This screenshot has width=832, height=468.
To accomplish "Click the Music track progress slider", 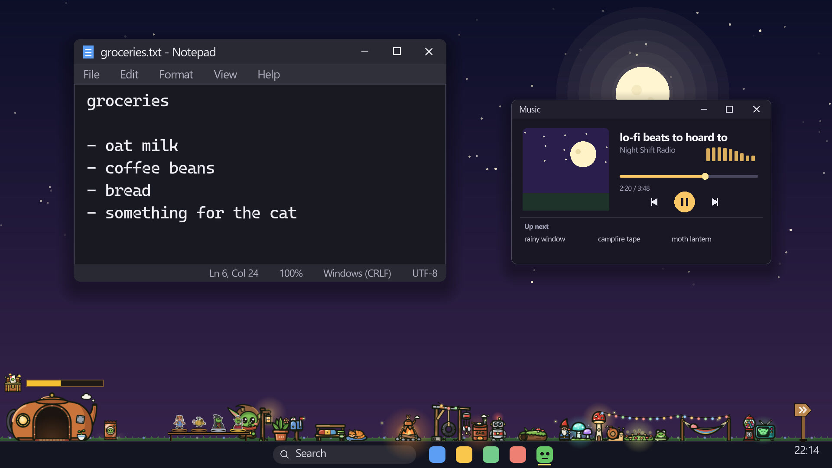I will (689, 176).
